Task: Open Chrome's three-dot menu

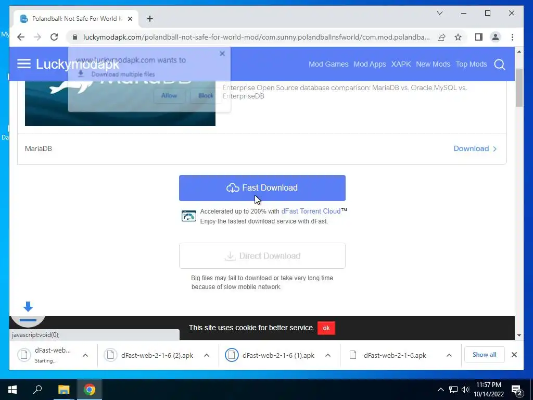Action: click(512, 37)
